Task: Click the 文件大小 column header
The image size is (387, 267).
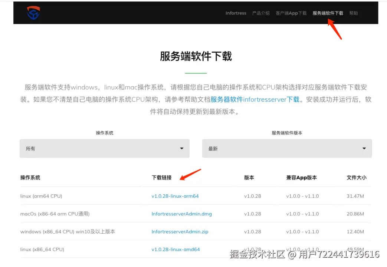Action: pos(357,178)
